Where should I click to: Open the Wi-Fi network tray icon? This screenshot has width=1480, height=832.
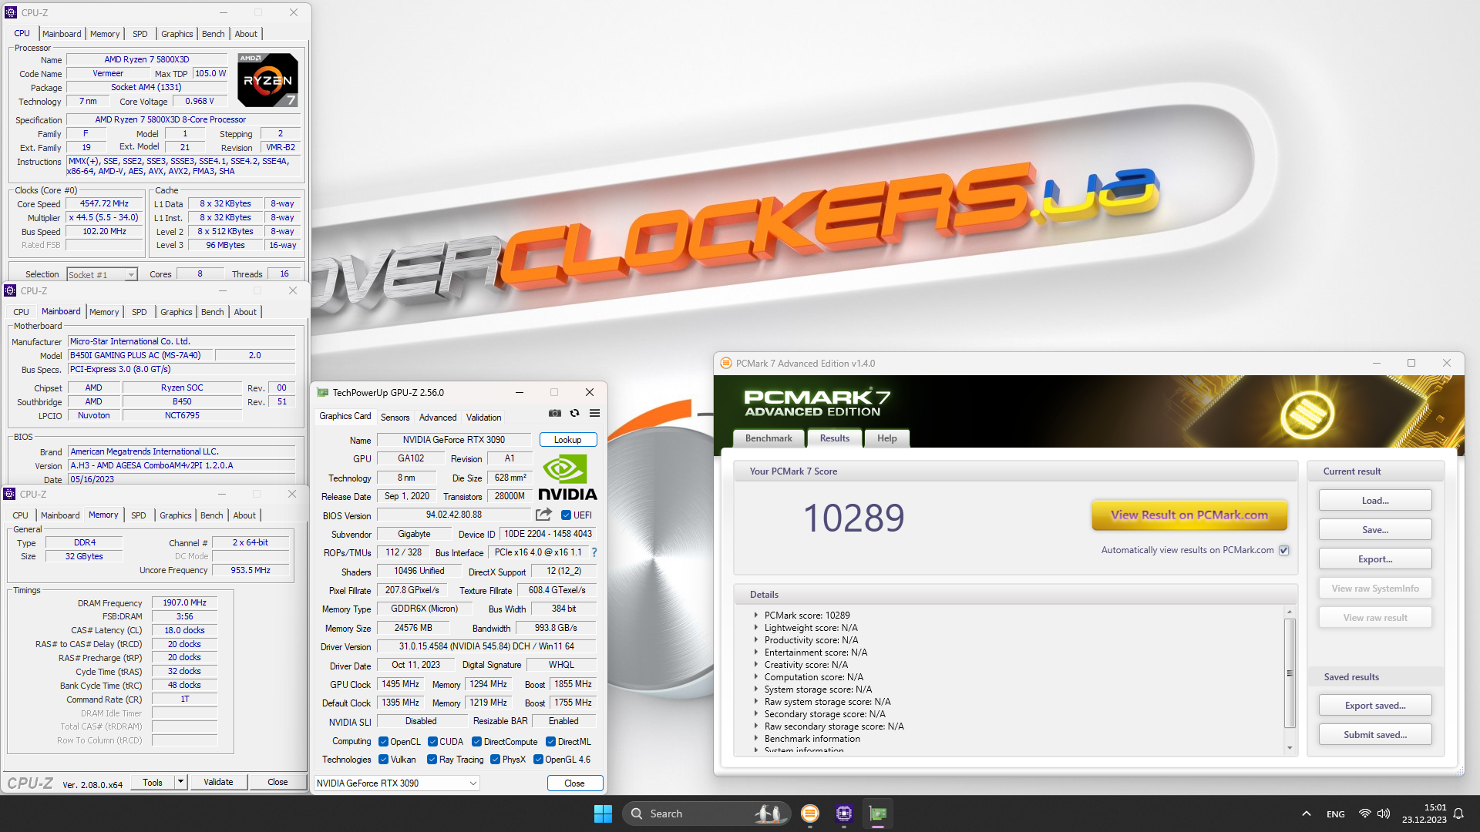[1364, 814]
